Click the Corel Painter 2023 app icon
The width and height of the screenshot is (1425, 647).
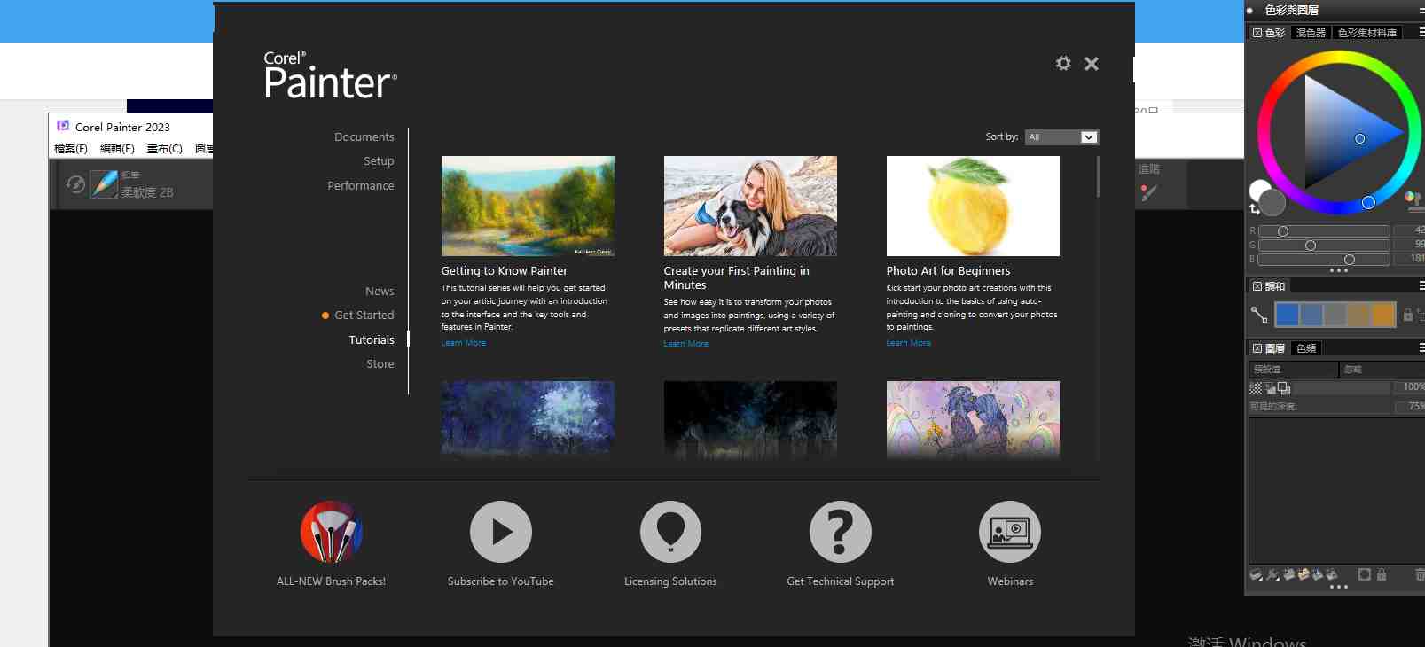pyautogui.click(x=63, y=126)
